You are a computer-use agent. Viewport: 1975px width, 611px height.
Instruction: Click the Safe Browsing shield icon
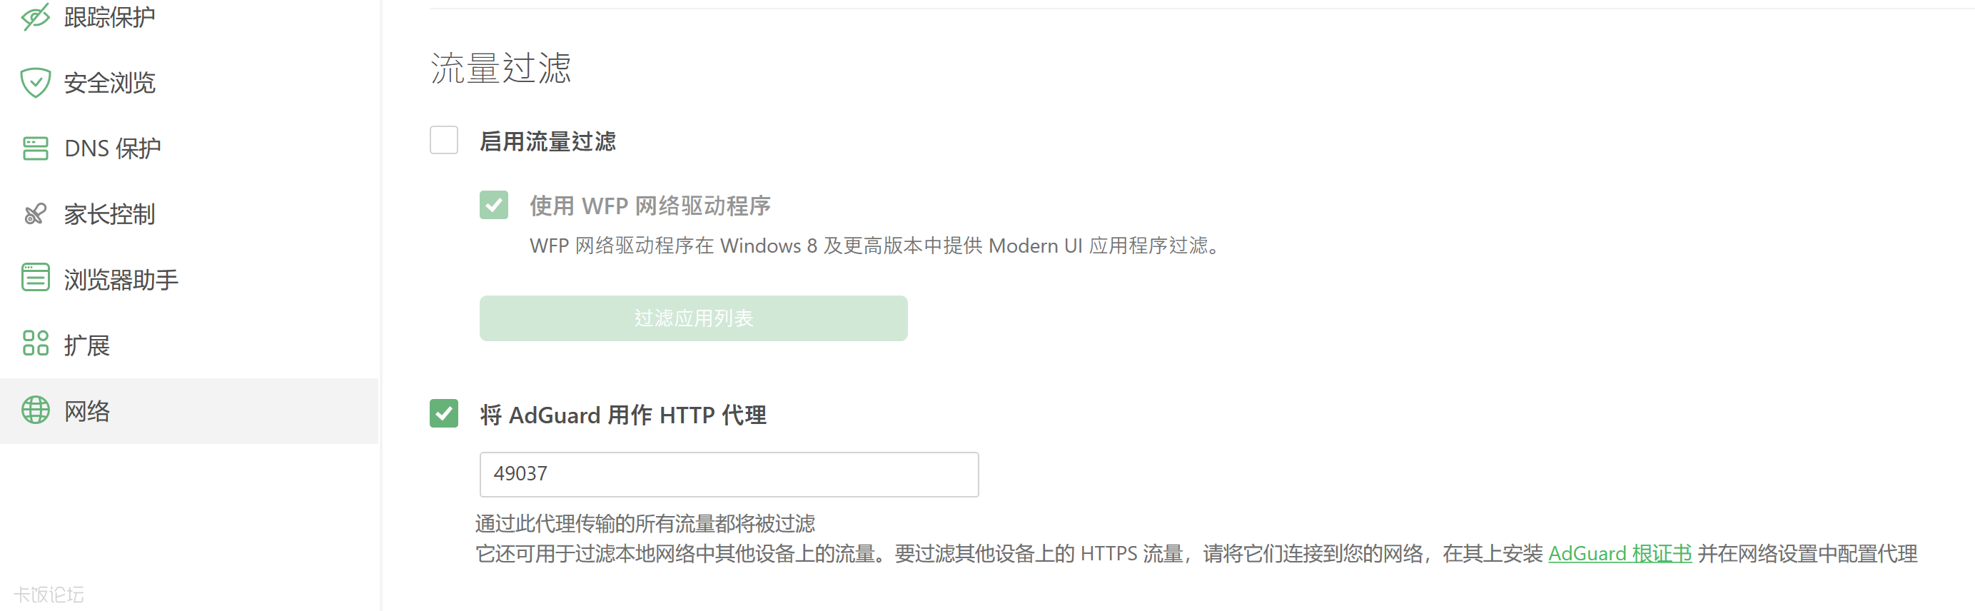35,82
